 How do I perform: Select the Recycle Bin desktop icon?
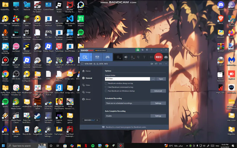(x=27, y=130)
